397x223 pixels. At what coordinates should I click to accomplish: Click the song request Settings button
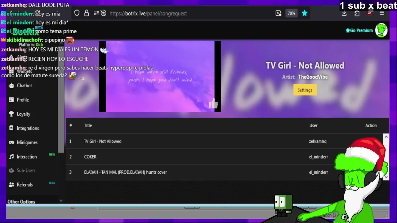click(305, 90)
